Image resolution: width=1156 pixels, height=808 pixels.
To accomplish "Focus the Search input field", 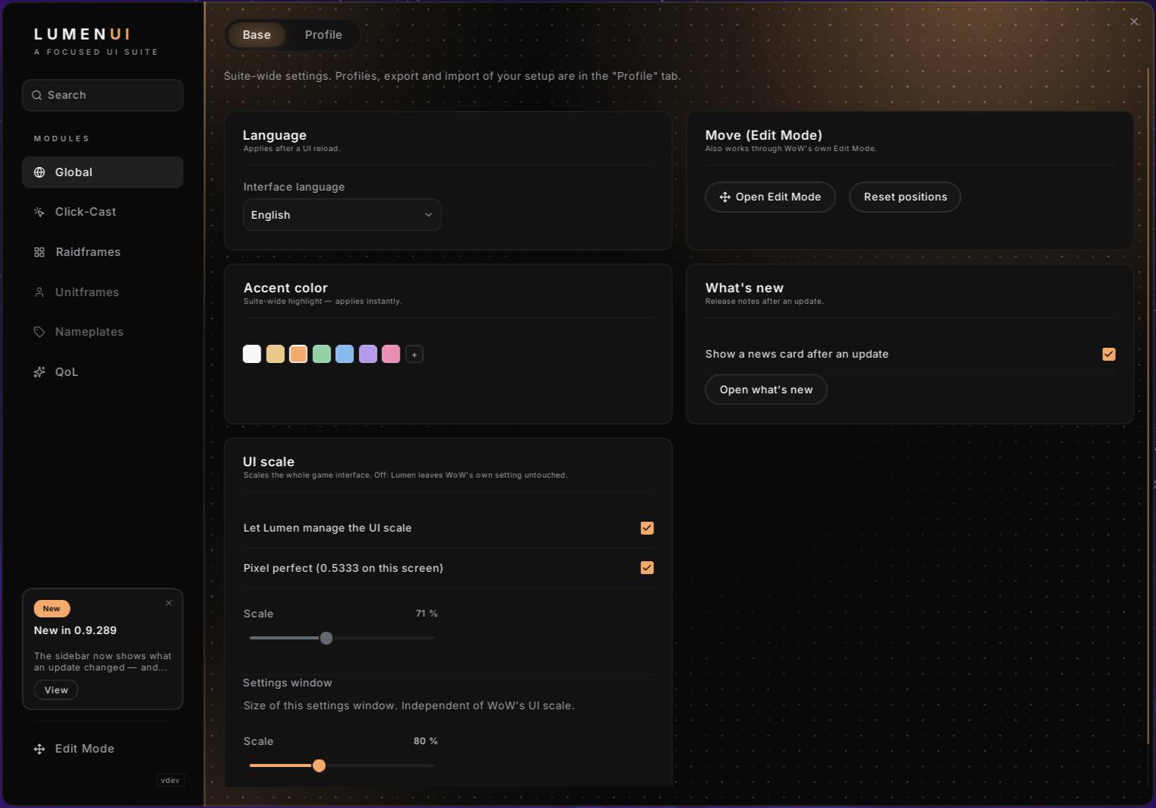I will coord(103,95).
